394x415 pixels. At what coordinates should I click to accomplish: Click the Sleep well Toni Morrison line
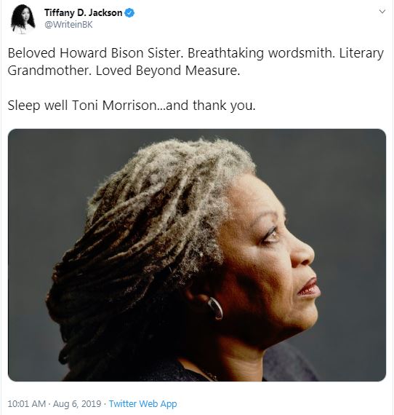pos(132,106)
